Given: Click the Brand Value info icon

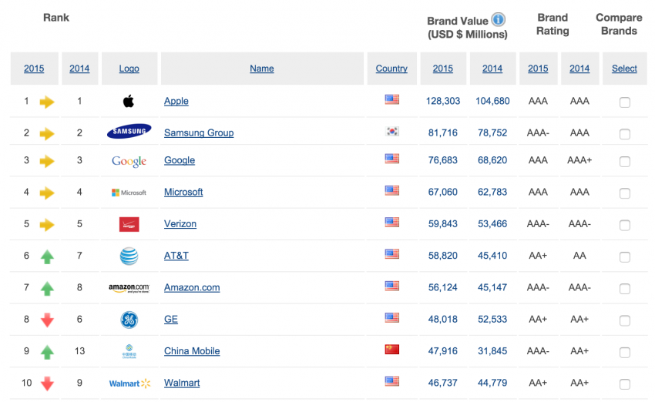Looking at the screenshot, I should (499, 20).
